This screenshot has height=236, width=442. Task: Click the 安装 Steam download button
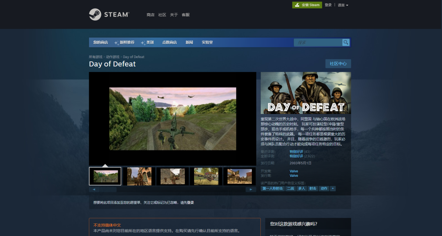[307, 5]
